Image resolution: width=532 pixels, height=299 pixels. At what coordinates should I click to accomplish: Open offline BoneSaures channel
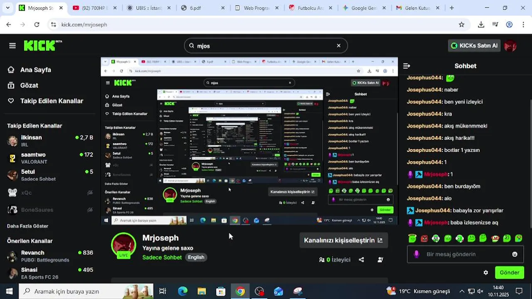tap(50, 210)
